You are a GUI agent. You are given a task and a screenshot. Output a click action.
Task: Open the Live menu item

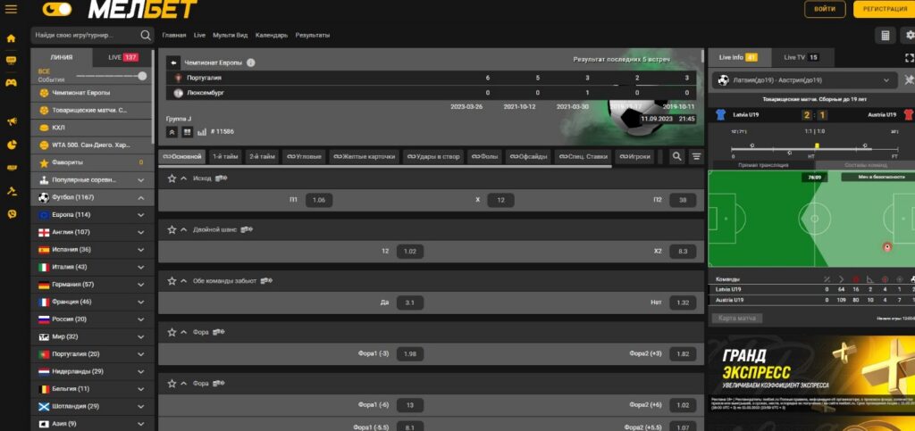(x=199, y=36)
